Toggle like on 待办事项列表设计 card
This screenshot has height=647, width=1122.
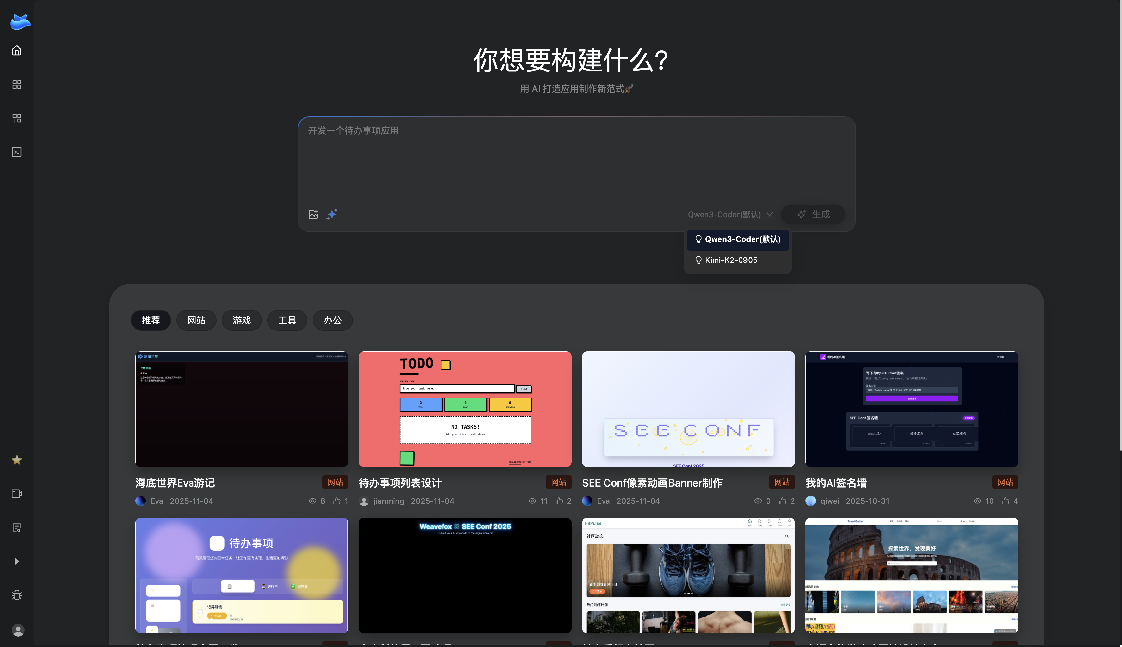coord(559,501)
